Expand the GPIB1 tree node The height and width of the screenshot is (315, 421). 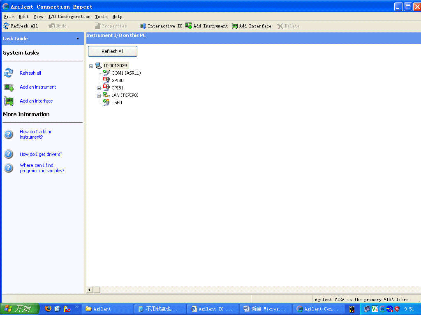99,88
